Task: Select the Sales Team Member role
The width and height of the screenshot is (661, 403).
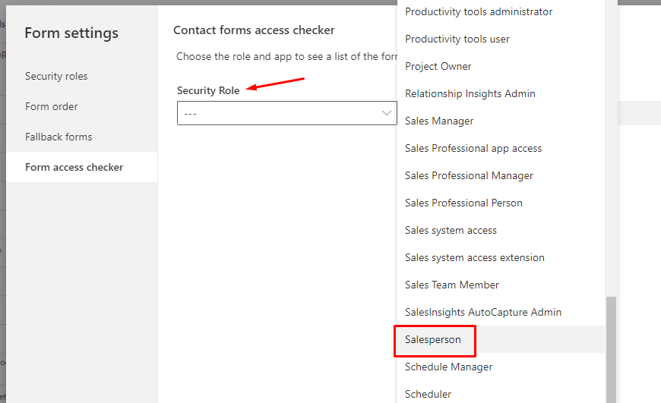Action: 501,285
